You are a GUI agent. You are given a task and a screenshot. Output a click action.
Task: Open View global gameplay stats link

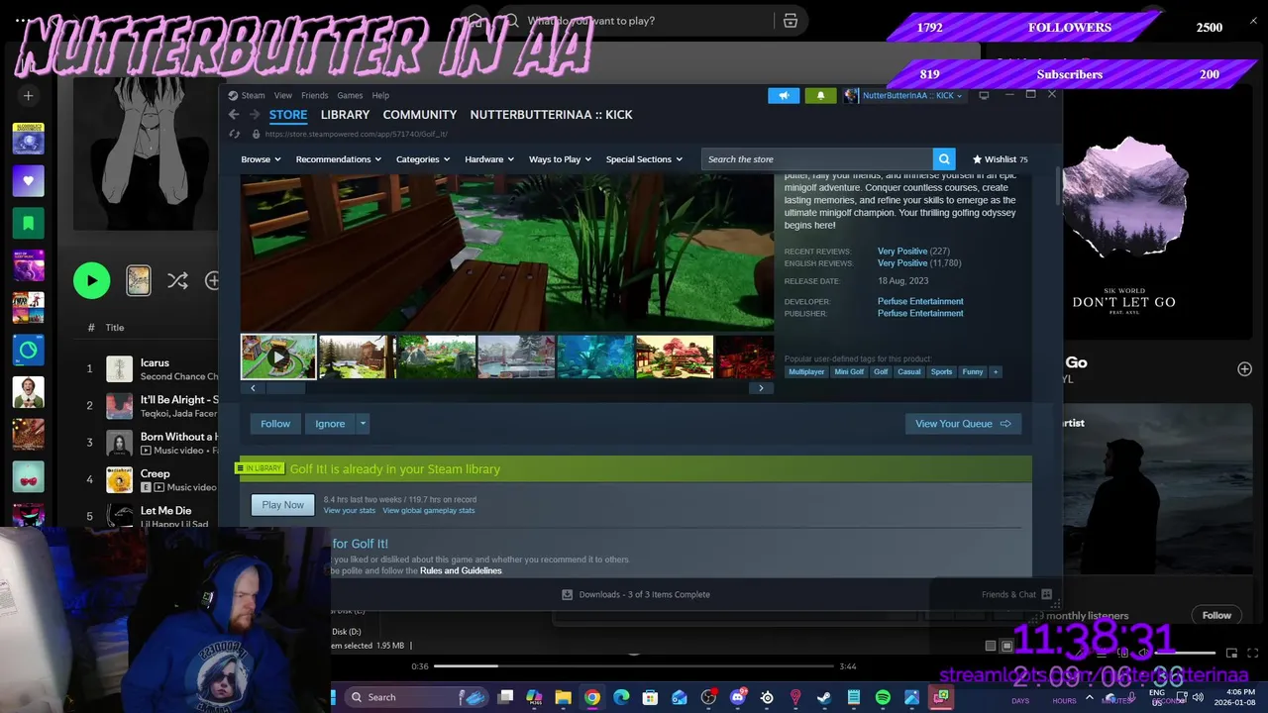[429, 511]
